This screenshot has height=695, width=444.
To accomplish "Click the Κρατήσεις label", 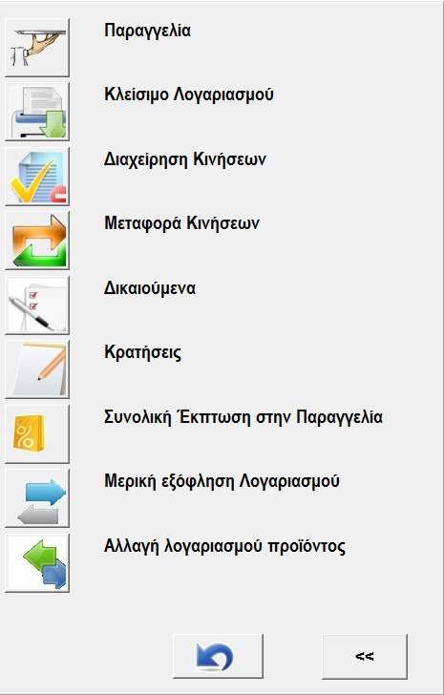I will point(142,353).
